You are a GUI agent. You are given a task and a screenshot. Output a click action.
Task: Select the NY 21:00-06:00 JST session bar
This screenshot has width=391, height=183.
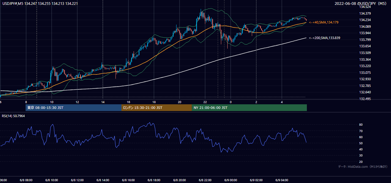click(x=249, y=108)
